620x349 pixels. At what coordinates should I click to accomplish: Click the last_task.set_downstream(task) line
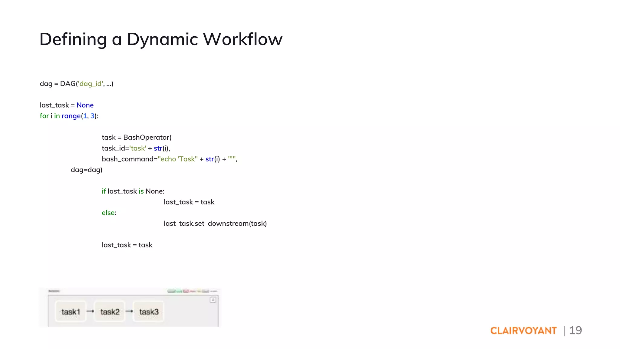tap(215, 224)
